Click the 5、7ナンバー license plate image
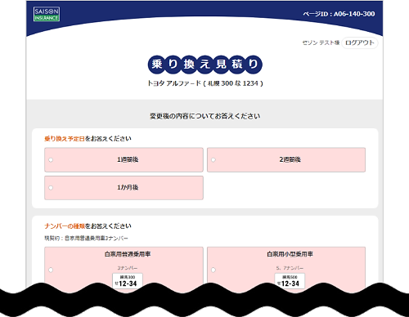Image resolution: width=409 pixels, height=317 pixels. [290, 281]
